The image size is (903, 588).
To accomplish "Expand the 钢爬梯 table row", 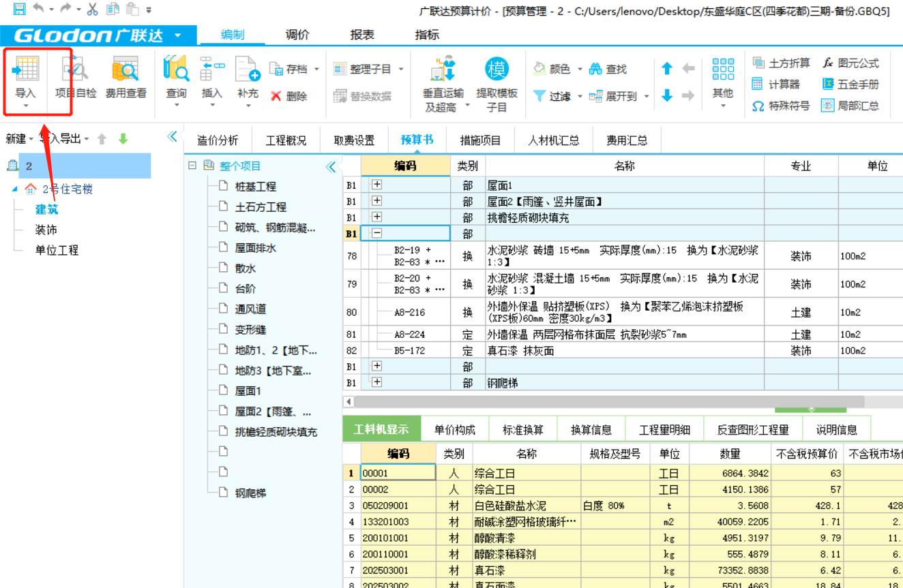I will click(376, 382).
